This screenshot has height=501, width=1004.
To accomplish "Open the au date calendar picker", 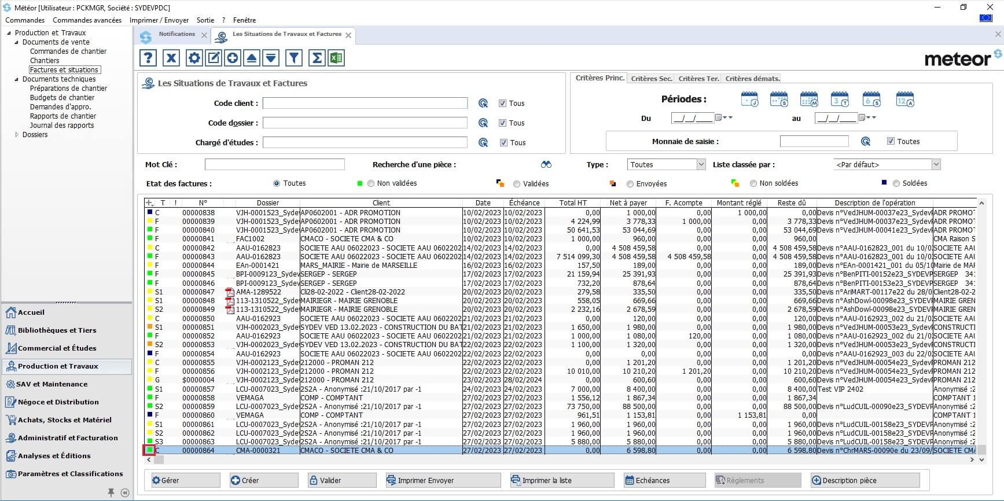I will pyautogui.click(x=862, y=118).
